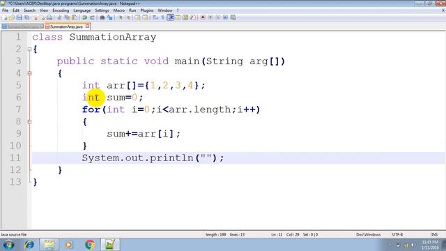
Task: Click the Function List toolbar icon
Action: click(192, 17)
